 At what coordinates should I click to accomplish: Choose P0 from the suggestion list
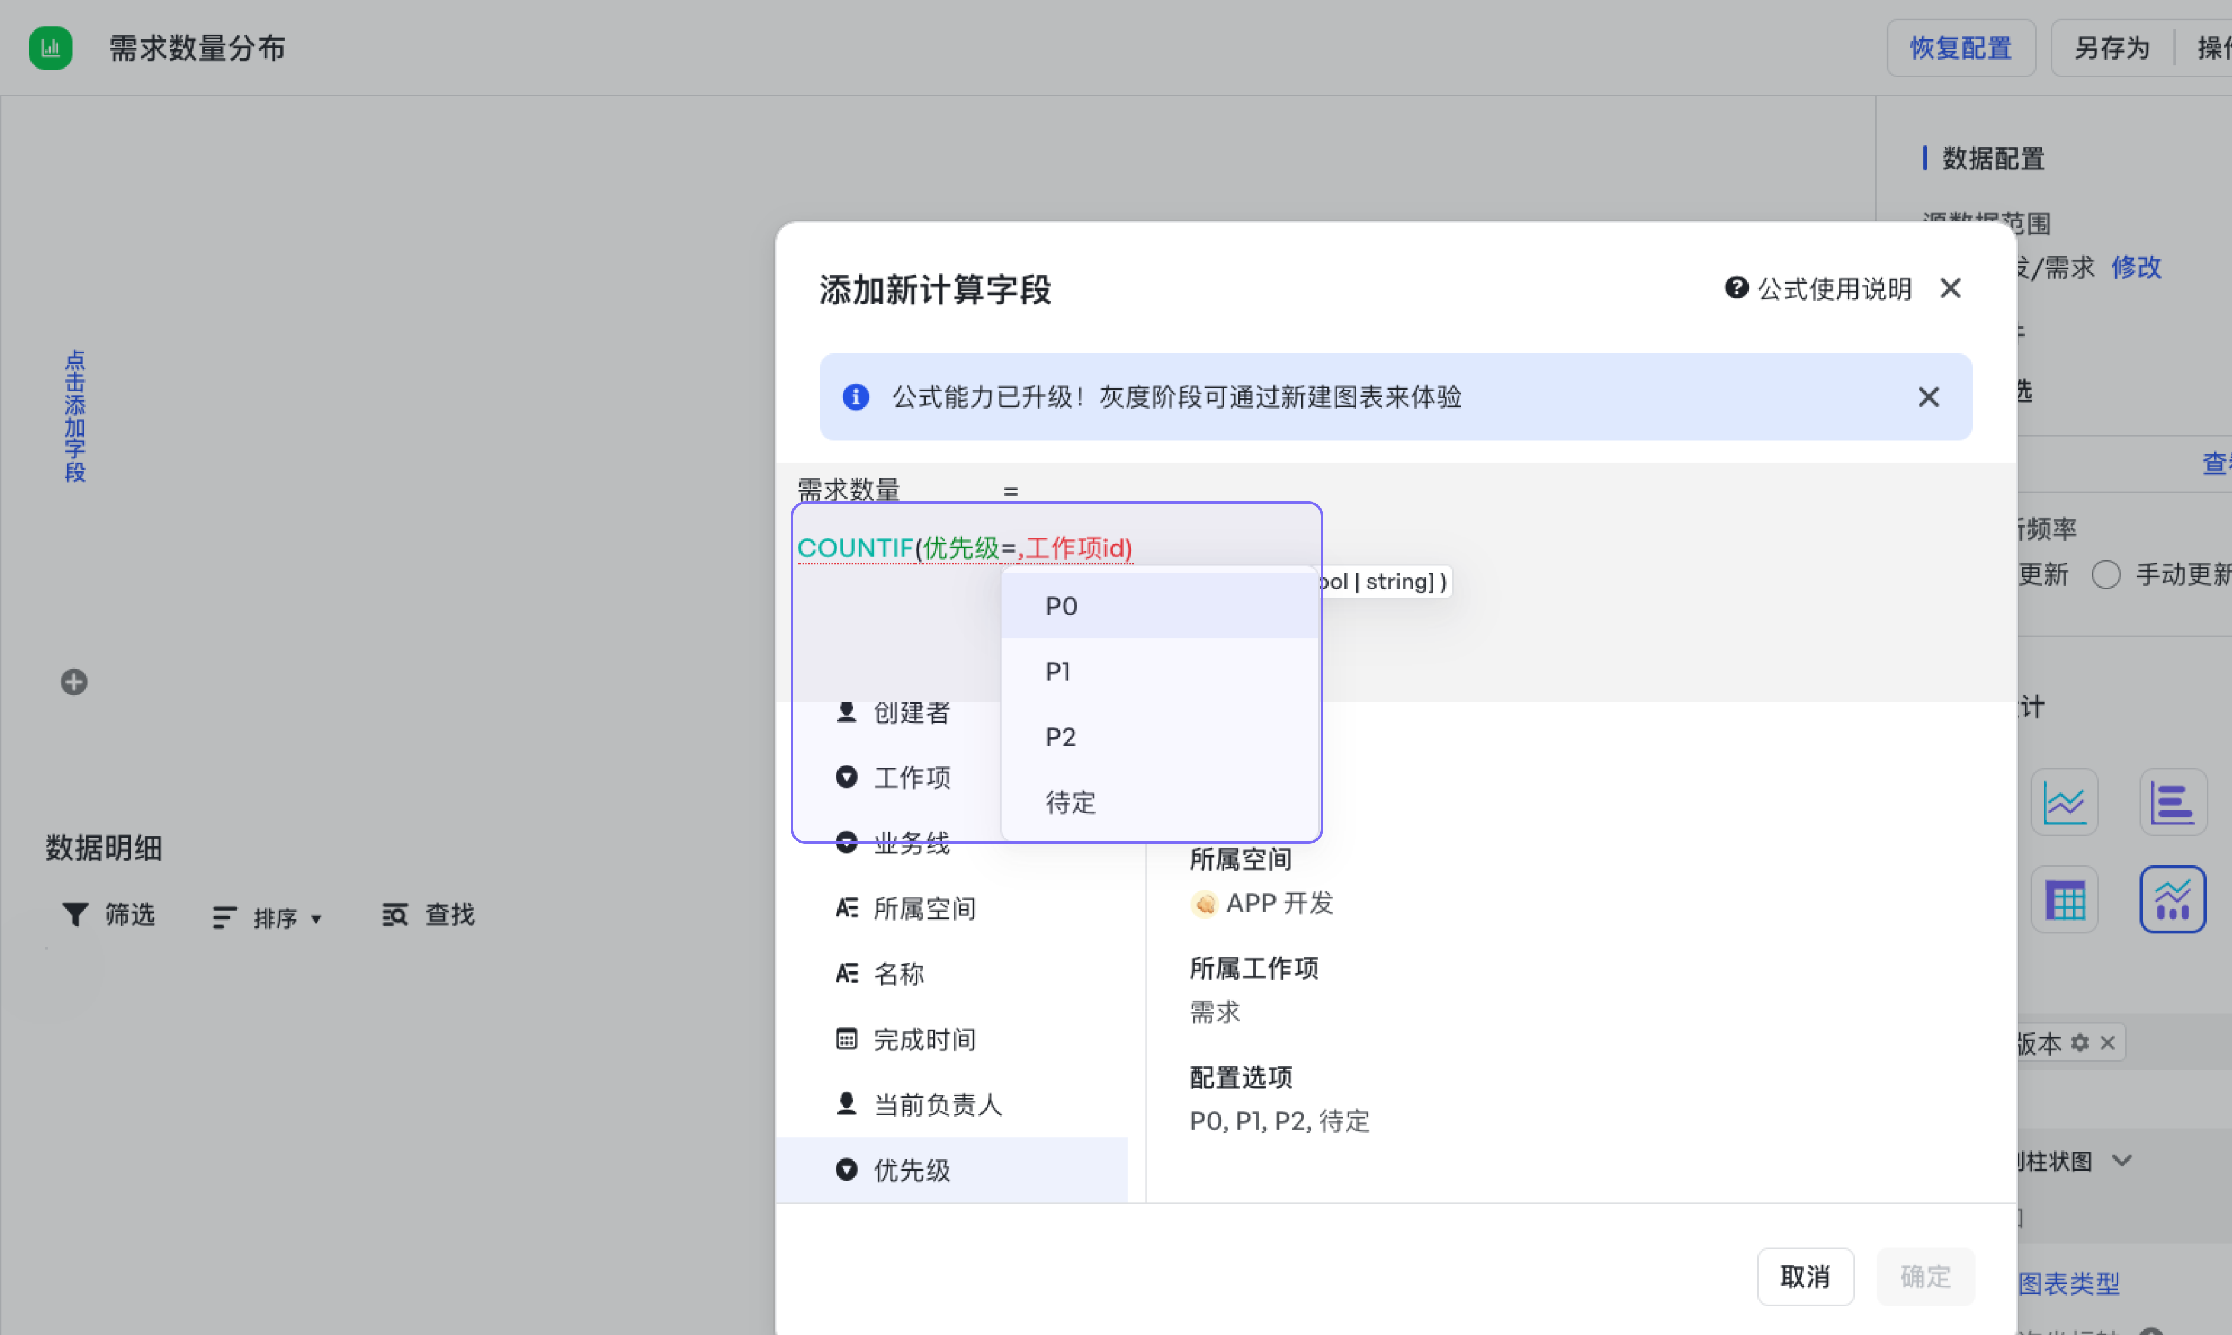pos(1160,607)
